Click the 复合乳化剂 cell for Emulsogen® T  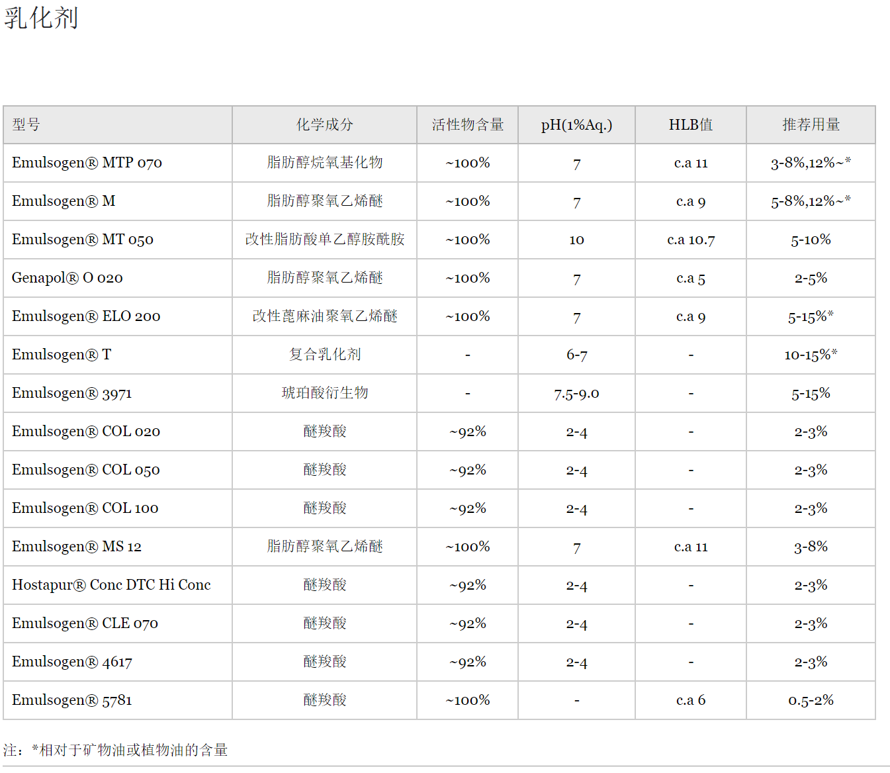tap(324, 355)
